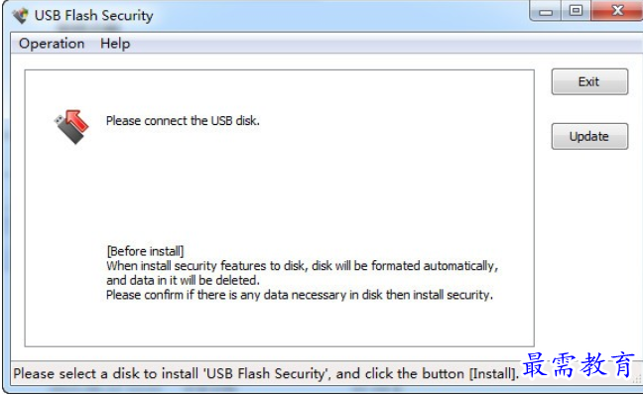Click the 'USB Flash Security' window title text
The image size is (643, 396).
tap(94, 16)
